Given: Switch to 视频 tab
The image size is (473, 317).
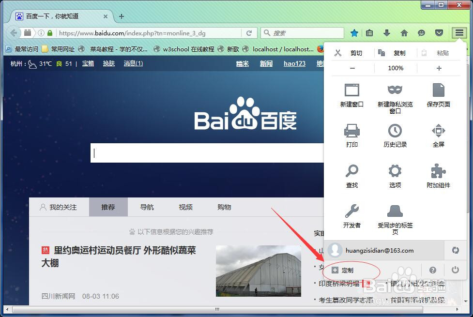Looking at the screenshot, I should click(x=186, y=207).
